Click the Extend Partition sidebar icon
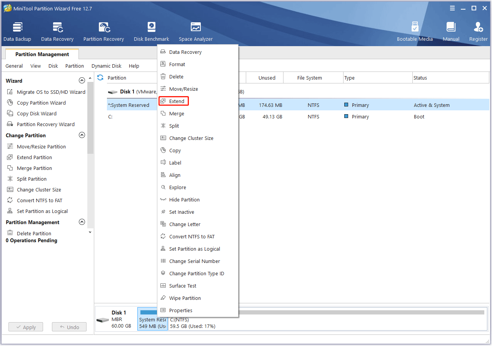Image resolution: width=492 pixels, height=346 pixels. [x=10, y=157]
